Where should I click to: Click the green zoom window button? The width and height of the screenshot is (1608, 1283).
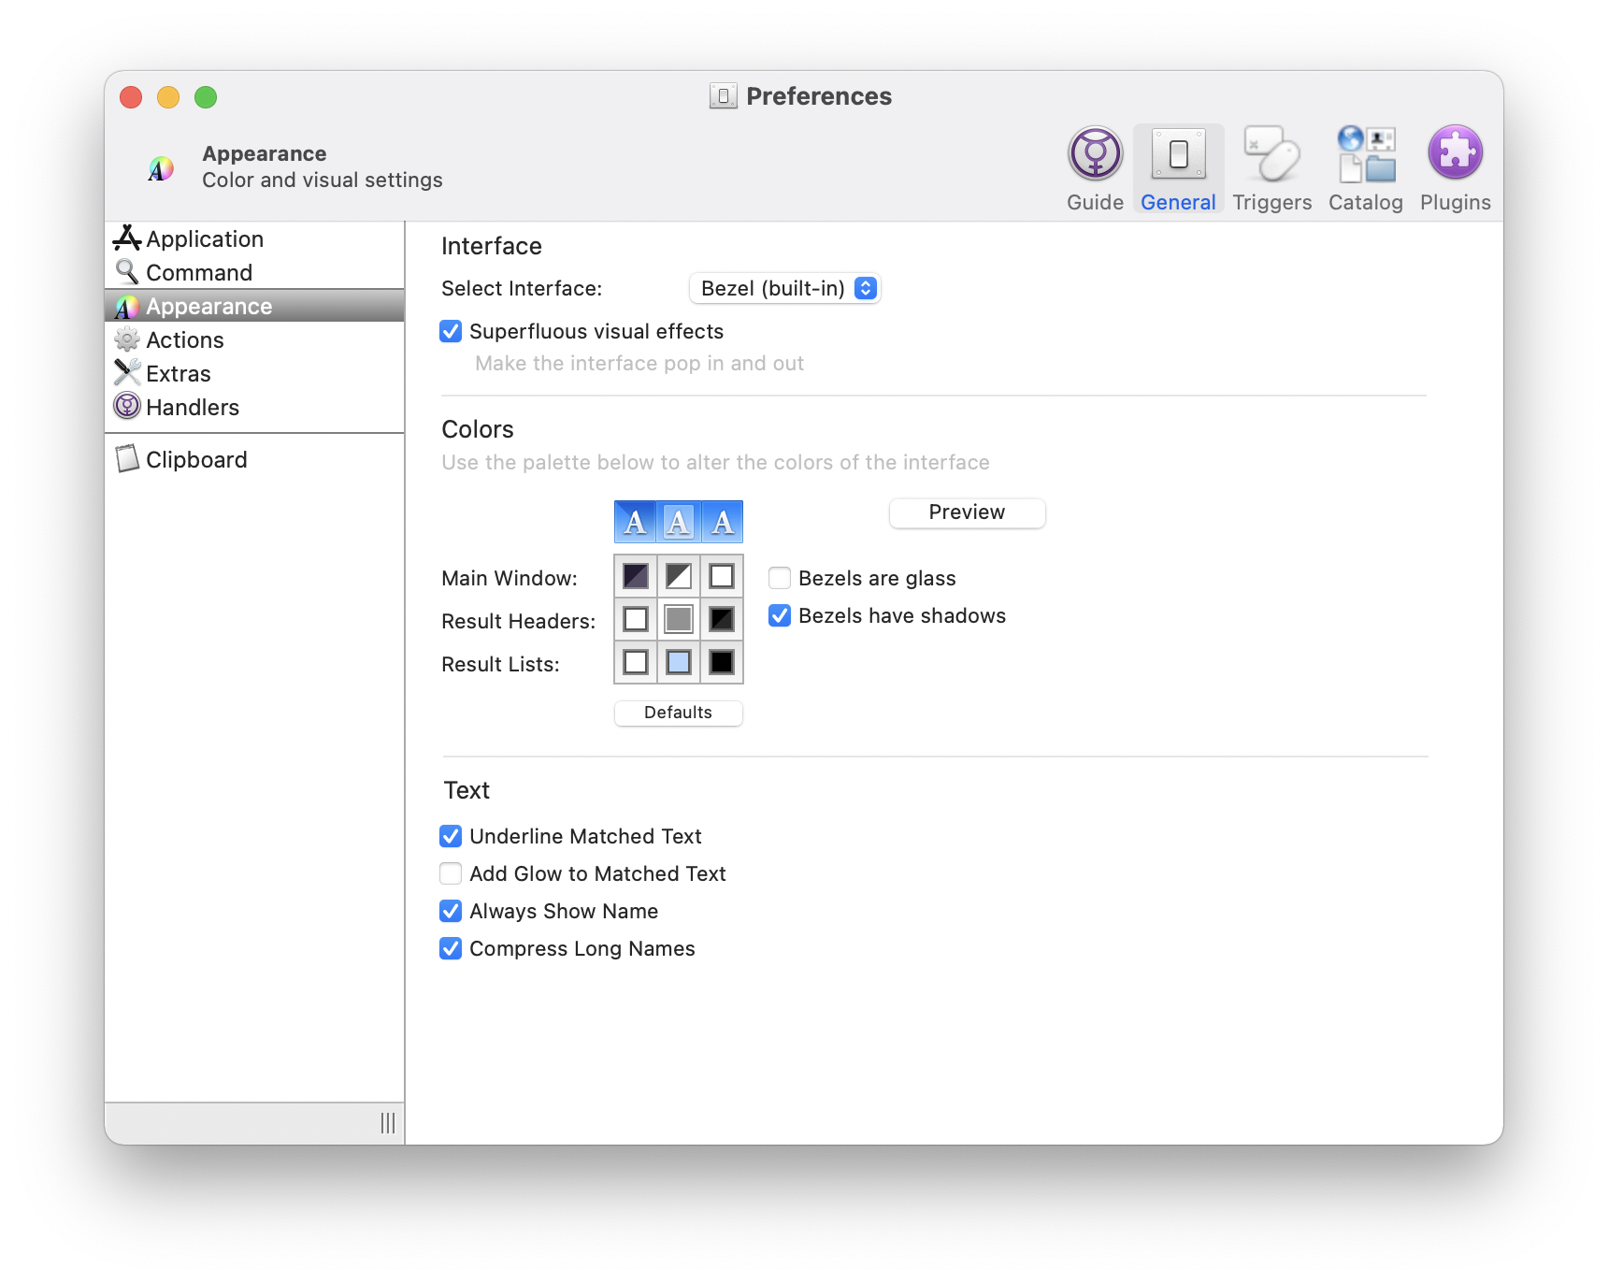click(206, 97)
